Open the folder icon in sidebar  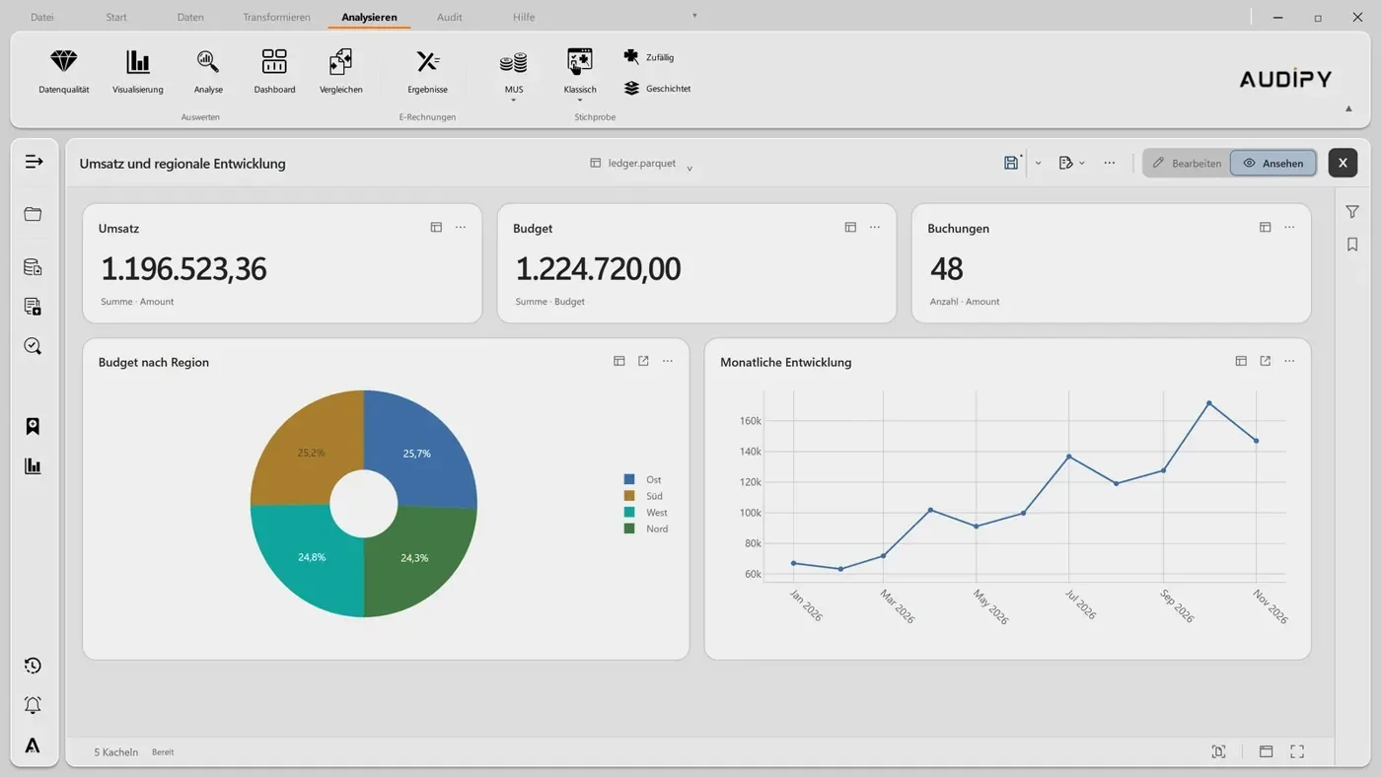(x=33, y=214)
